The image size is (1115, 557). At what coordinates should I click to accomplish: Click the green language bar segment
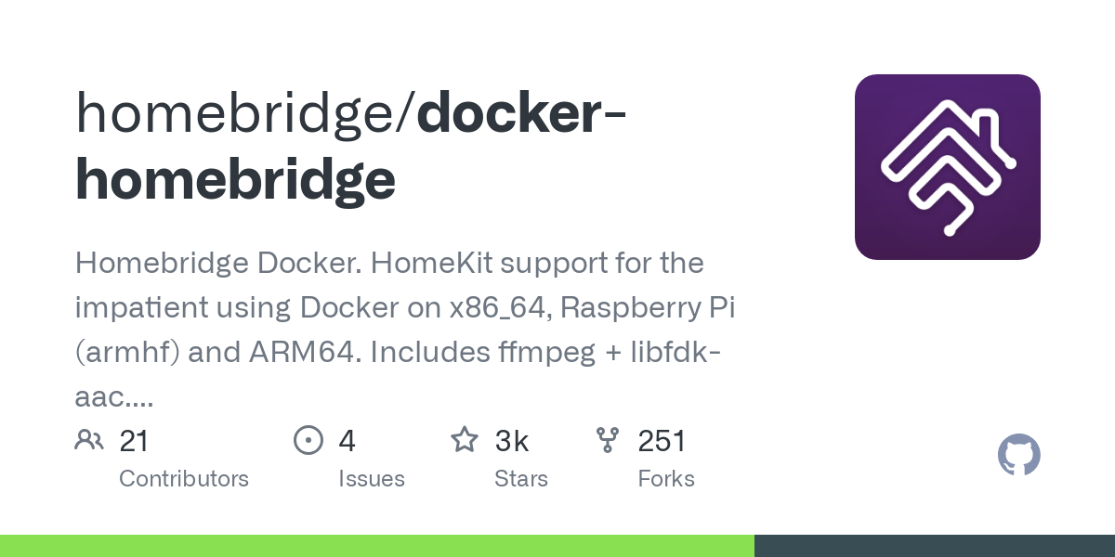(377, 546)
